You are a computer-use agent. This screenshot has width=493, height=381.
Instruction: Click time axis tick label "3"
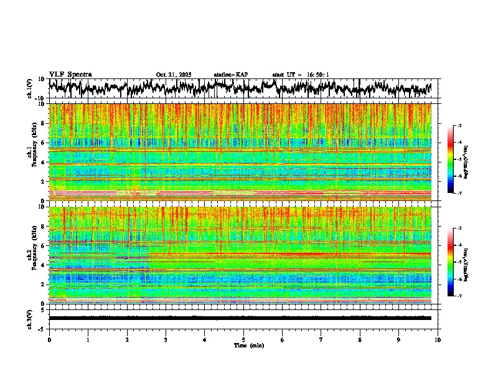click(x=166, y=340)
